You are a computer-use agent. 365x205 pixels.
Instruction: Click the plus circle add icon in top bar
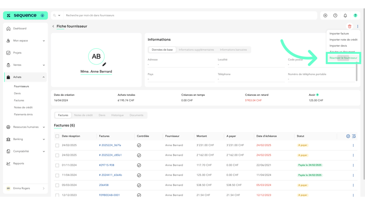(325, 15)
